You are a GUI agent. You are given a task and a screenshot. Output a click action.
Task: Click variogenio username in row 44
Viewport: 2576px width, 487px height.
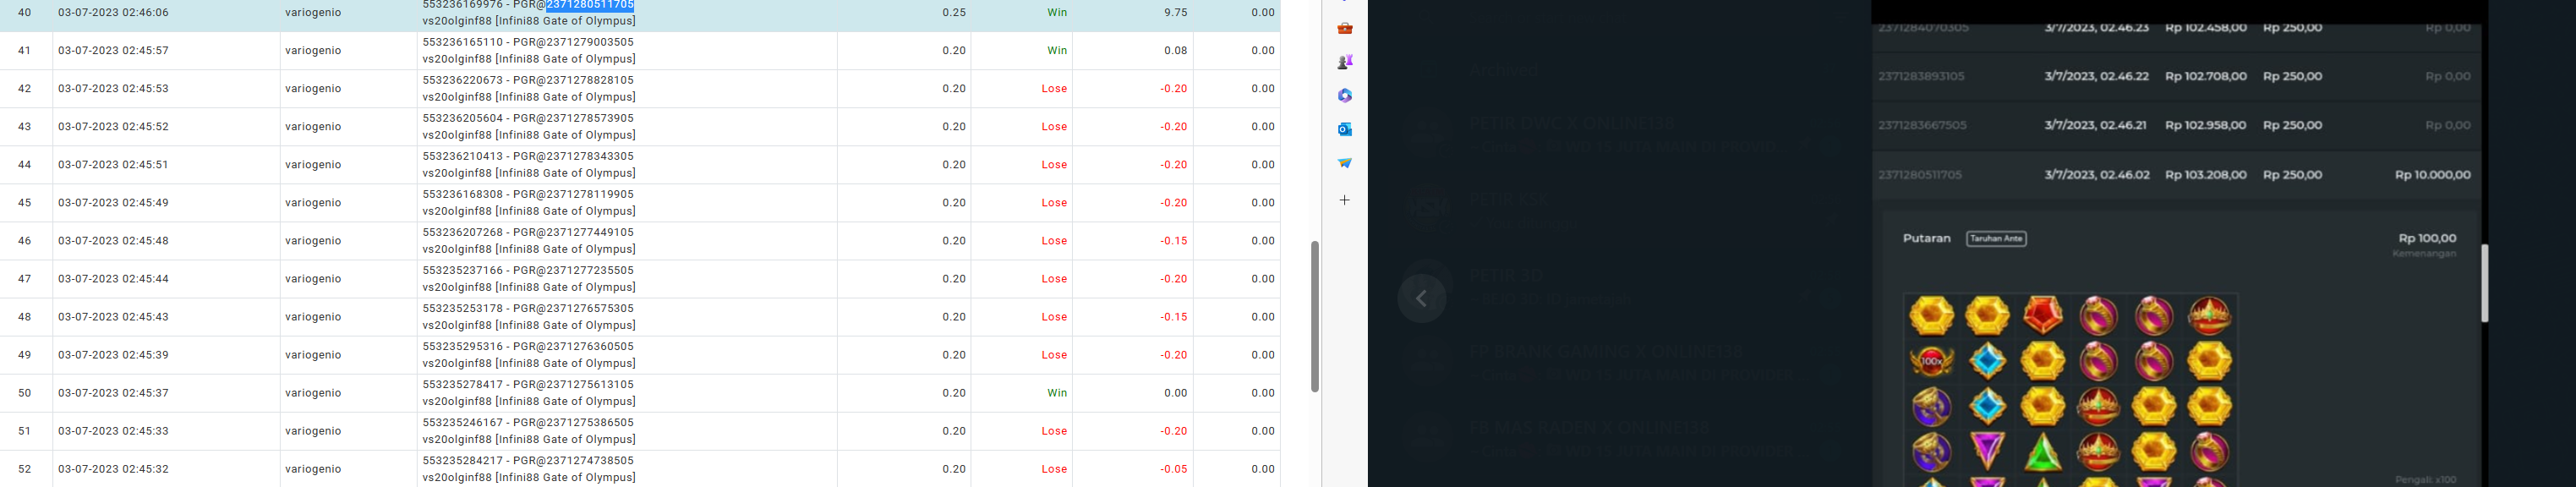313,165
